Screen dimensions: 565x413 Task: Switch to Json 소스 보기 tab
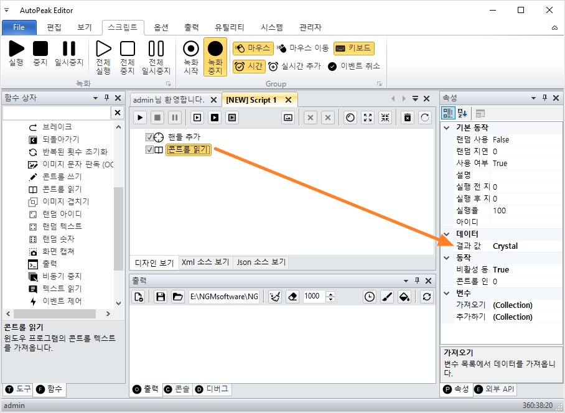tap(261, 262)
